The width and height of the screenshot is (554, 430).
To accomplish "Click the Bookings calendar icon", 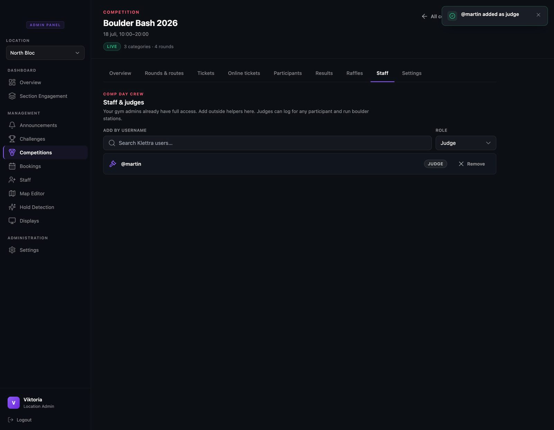I will [x=12, y=166].
